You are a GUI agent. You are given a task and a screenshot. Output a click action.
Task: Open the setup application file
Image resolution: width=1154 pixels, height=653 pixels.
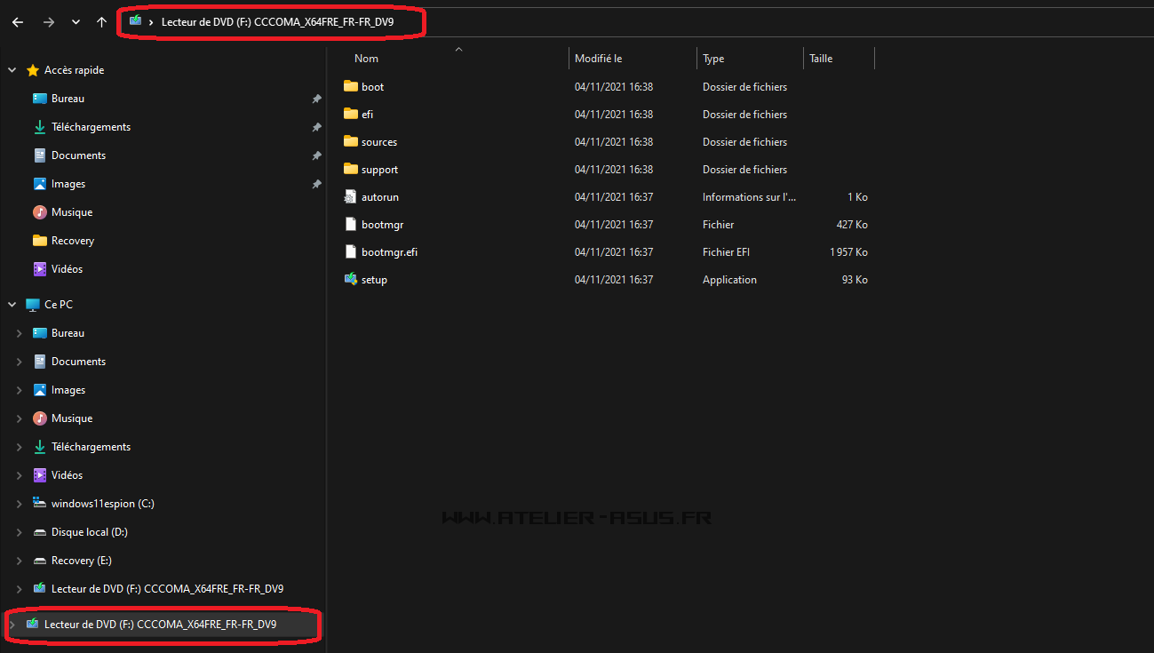pos(374,280)
